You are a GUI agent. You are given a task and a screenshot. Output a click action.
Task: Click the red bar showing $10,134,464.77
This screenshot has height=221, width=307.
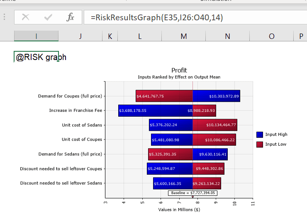coord(215,125)
